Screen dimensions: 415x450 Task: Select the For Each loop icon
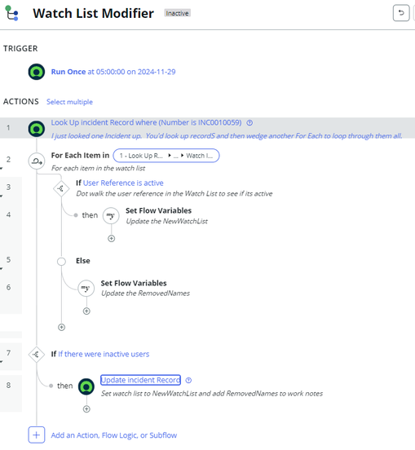[x=37, y=161]
